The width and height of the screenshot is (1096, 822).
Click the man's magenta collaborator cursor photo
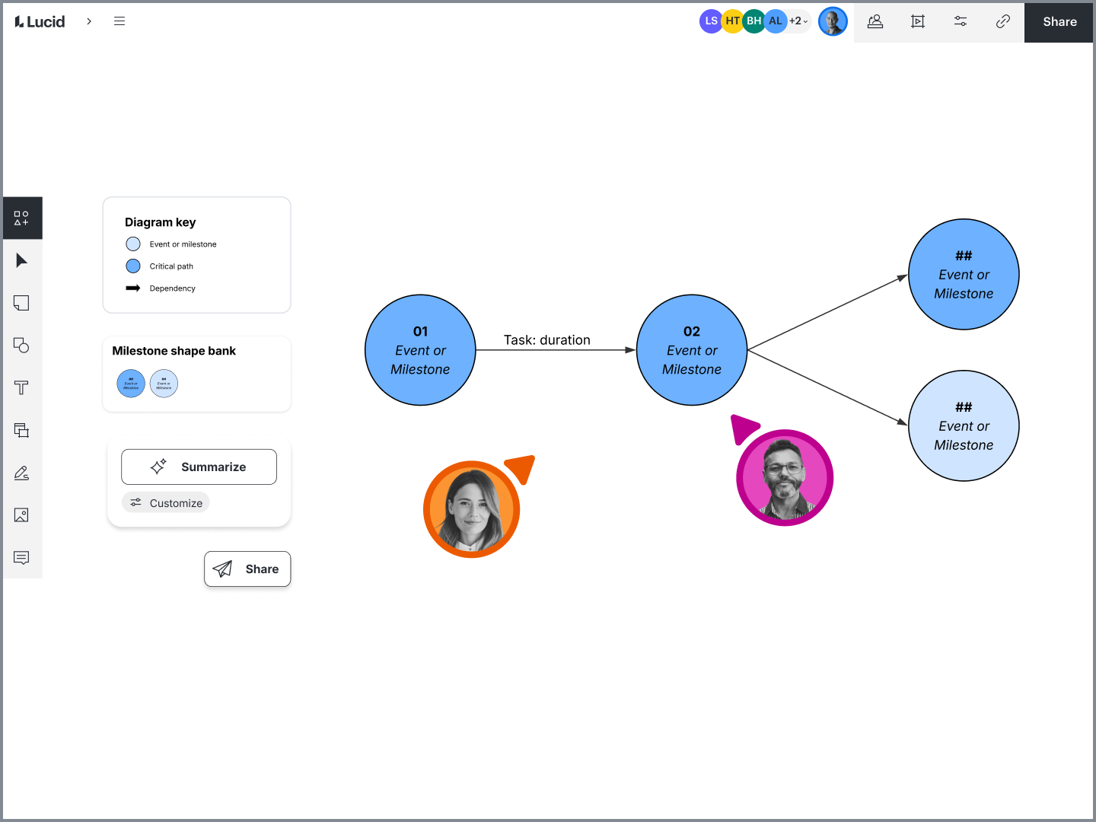coord(785,478)
